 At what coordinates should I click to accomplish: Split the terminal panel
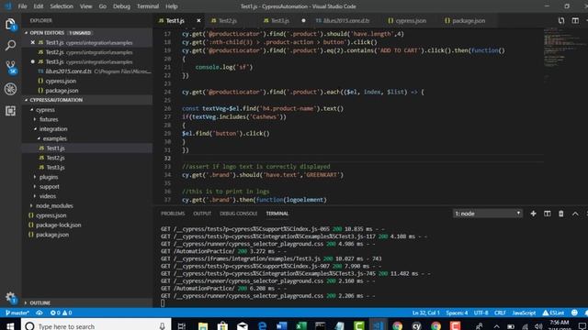548,214
